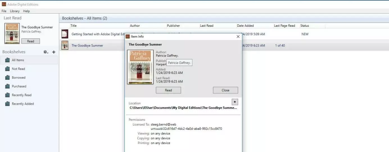Click the All Items bookshelf icon
The image size is (389, 152).
[x=7, y=60]
